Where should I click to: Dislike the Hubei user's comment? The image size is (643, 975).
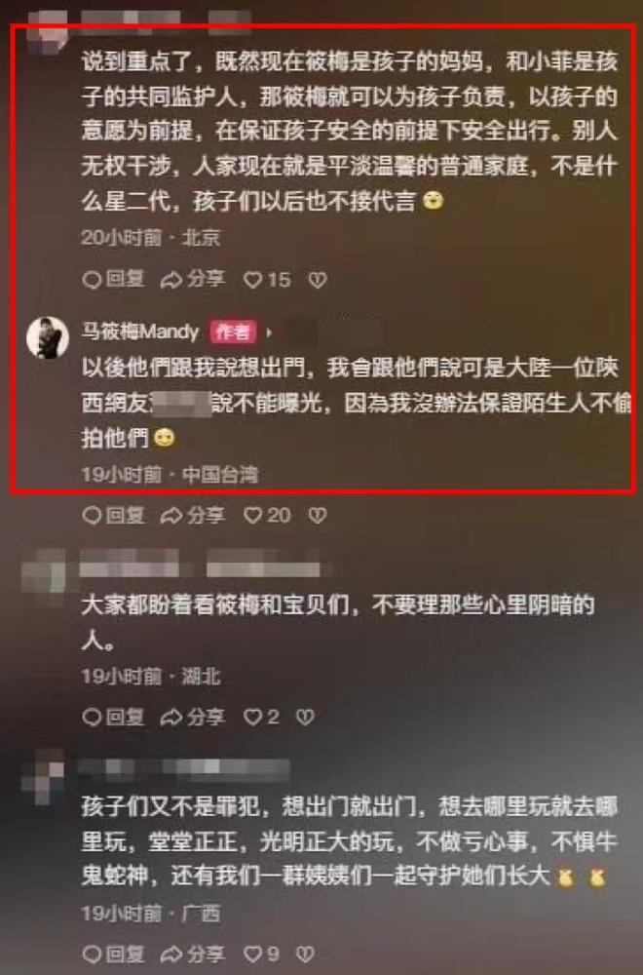304,718
